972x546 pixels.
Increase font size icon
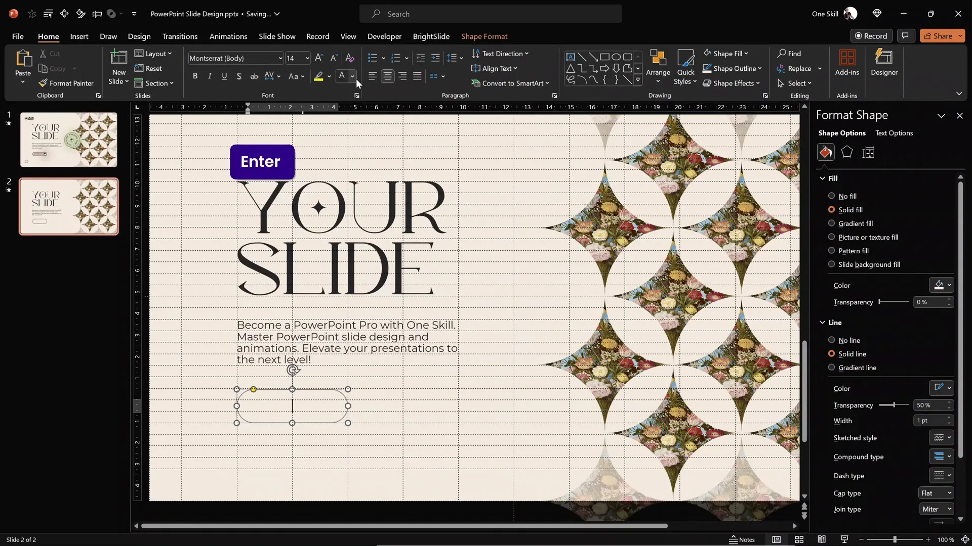pyautogui.click(x=318, y=58)
